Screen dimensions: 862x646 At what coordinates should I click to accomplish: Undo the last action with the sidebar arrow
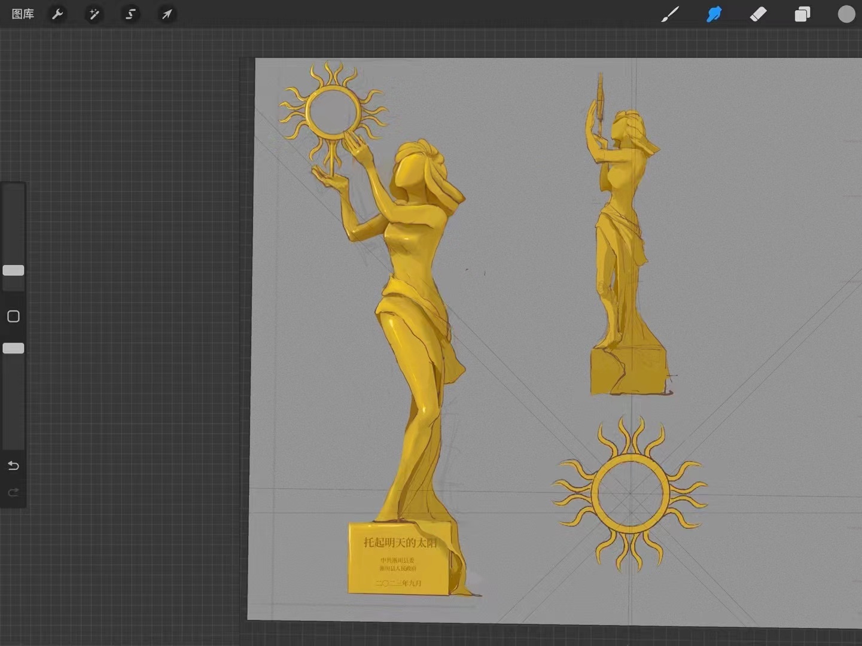click(x=13, y=465)
